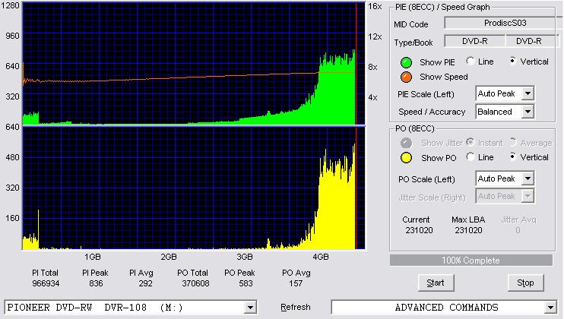Click the yellow PO error graph
The image size is (564, 319).
click(x=194, y=188)
